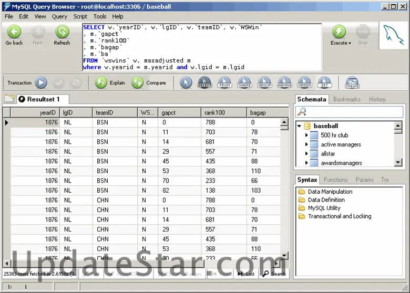Sort by the yearID column header
410x293 pixels.
coord(35,112)
